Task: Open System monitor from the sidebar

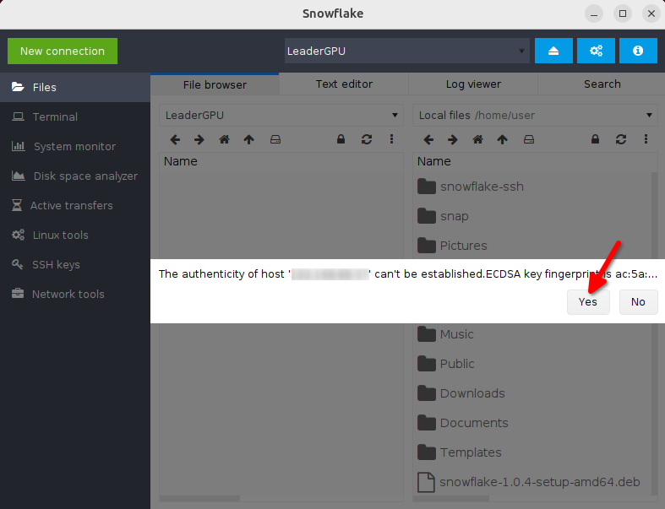Action: (75, 147)
